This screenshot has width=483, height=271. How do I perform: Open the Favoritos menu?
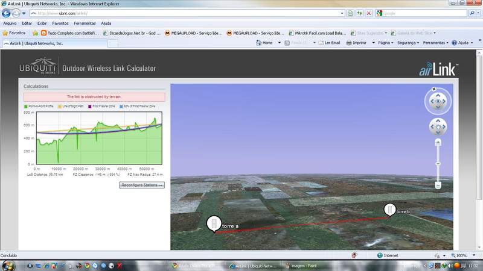[60, 23]
